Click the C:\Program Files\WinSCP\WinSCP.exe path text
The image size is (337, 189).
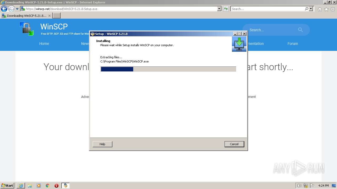point(125,61)
